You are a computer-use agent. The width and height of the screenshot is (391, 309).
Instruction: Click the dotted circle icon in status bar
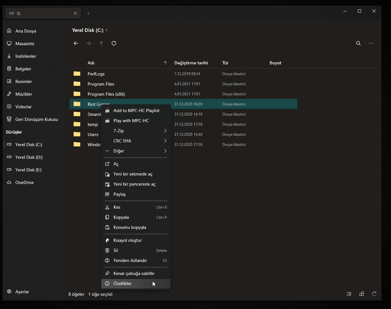click(x=374, y=294)
